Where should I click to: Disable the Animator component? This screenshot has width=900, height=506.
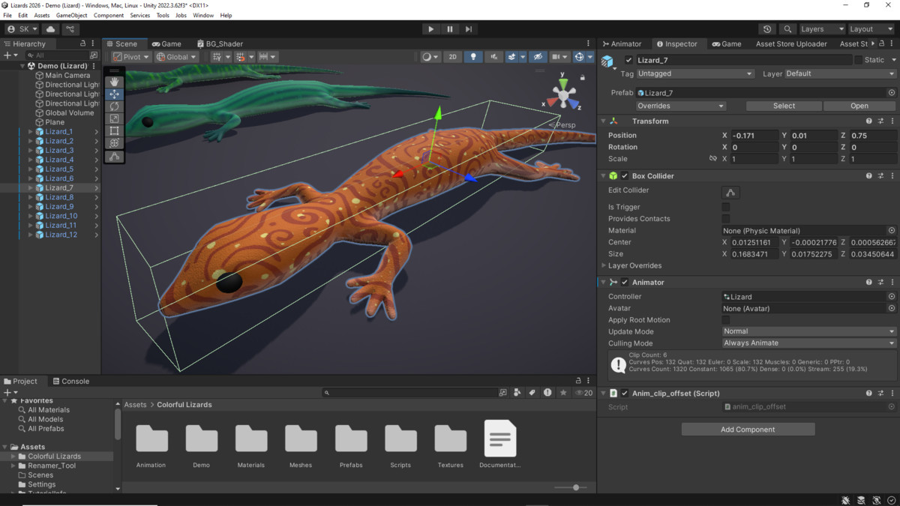(x=625, y=281)
